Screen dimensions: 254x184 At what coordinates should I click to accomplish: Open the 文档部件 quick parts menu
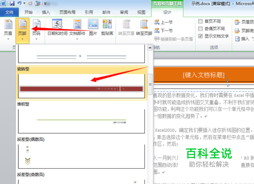tap(77, 30)
